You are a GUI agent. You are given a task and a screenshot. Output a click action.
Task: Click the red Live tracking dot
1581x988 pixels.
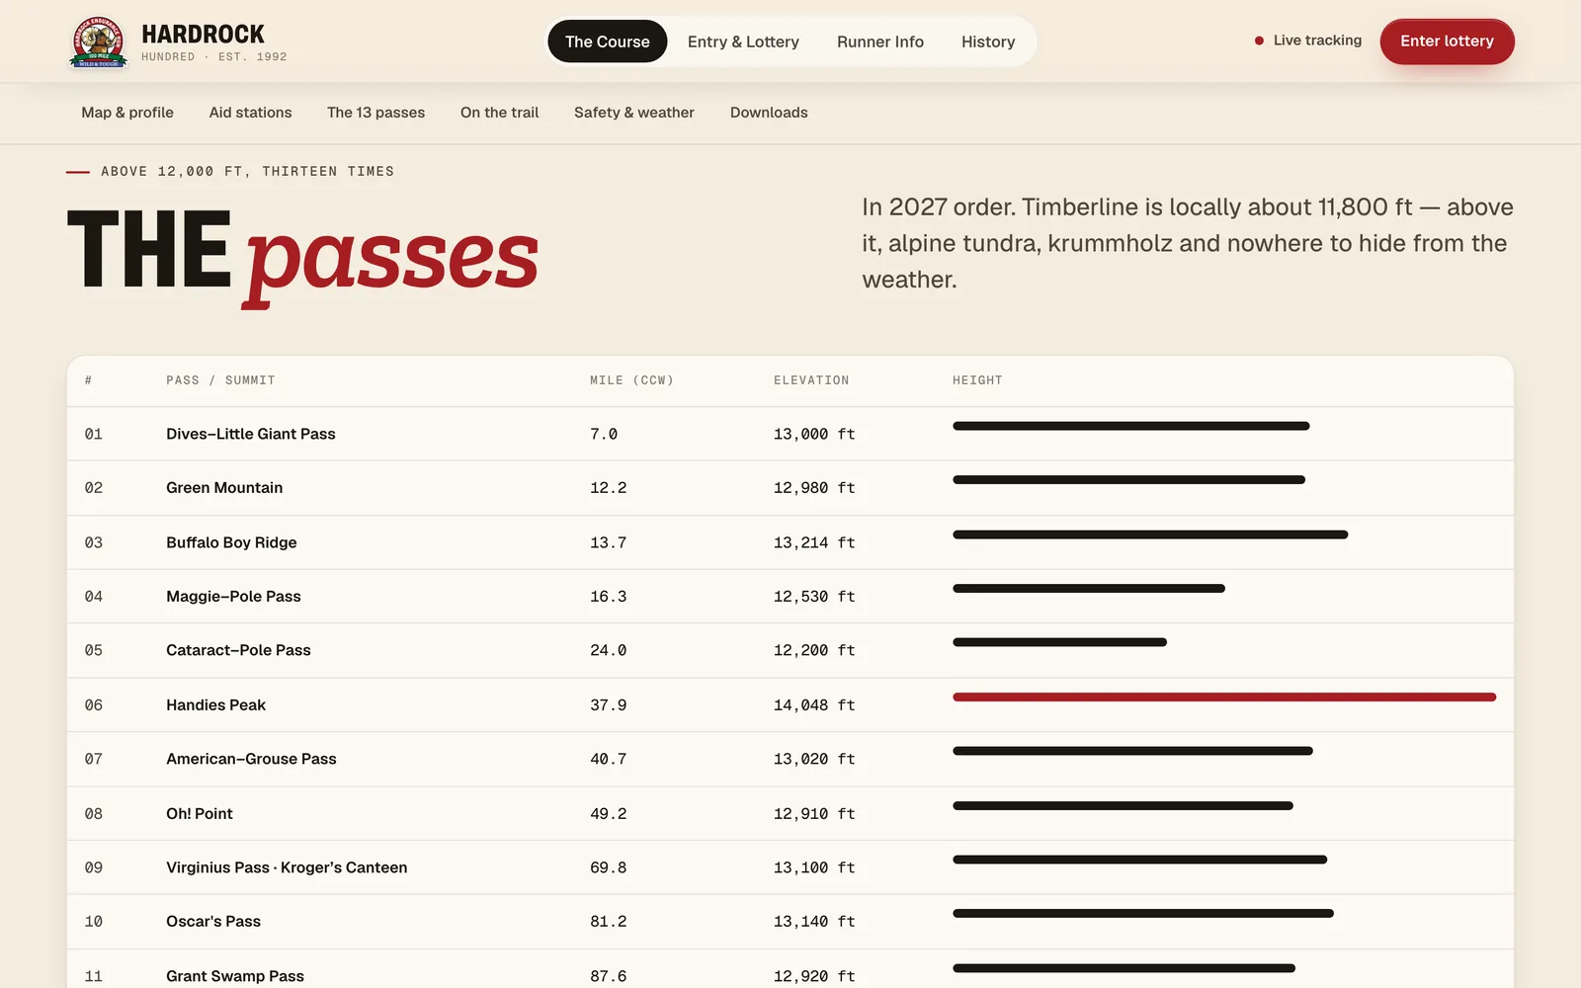tap(1259, 41)
